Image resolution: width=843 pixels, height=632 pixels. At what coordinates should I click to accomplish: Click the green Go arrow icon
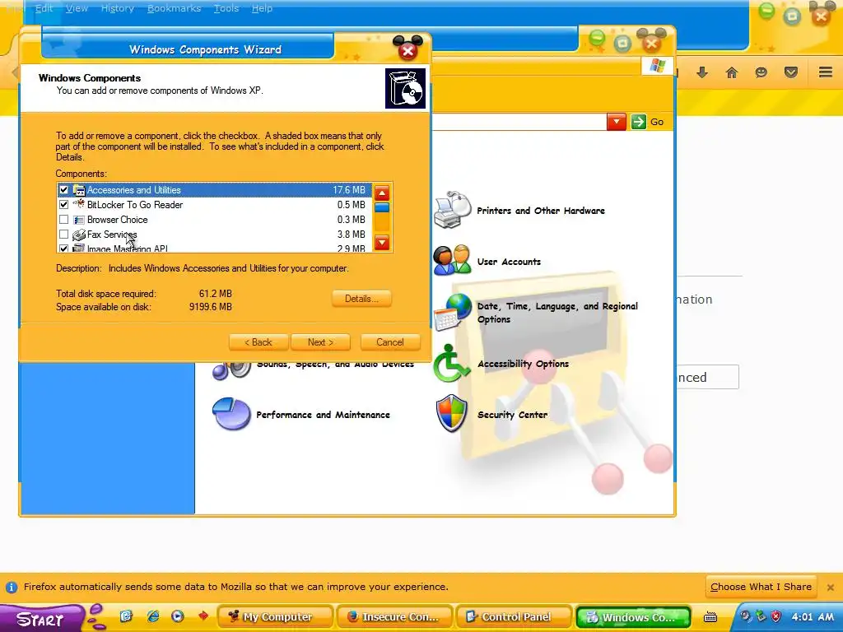639,122
